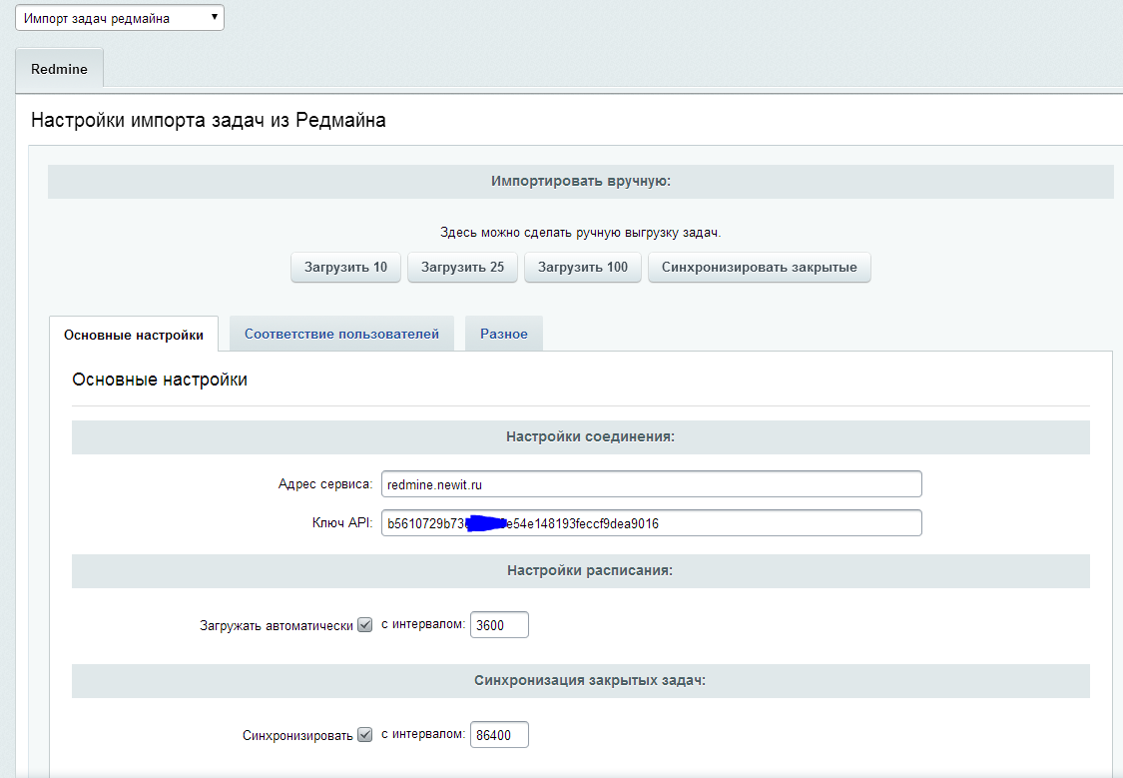Switch to the "Соответствие пользователей" tab

341,334
